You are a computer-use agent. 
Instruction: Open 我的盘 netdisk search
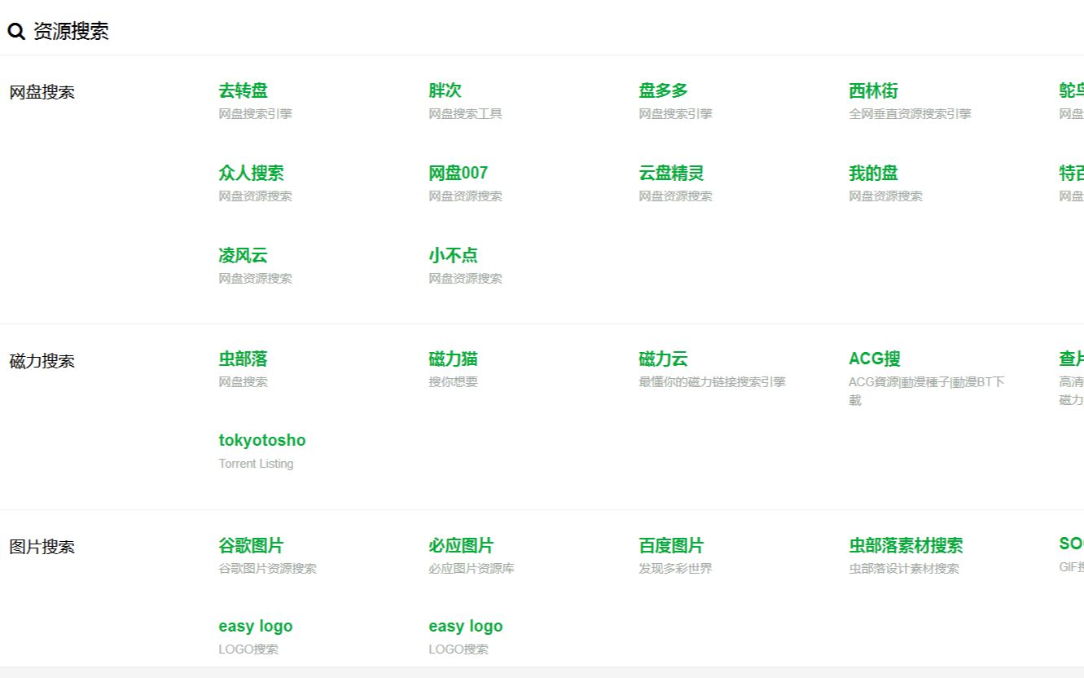click(873, 173)
